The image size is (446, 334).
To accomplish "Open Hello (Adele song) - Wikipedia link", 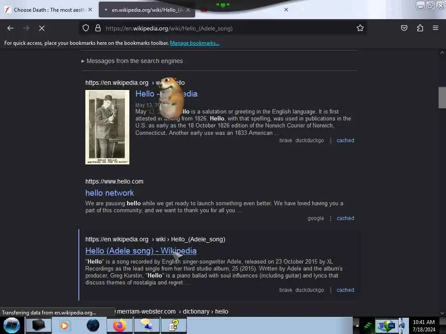I will [x=141, y=251].
